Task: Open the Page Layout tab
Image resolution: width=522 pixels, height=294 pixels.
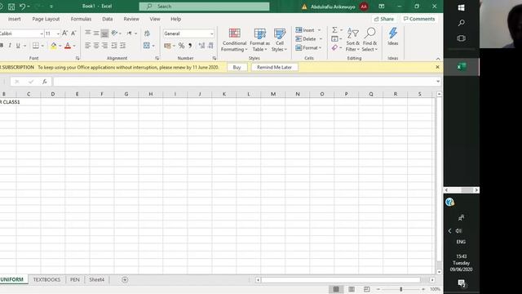Action: point(46,19)
